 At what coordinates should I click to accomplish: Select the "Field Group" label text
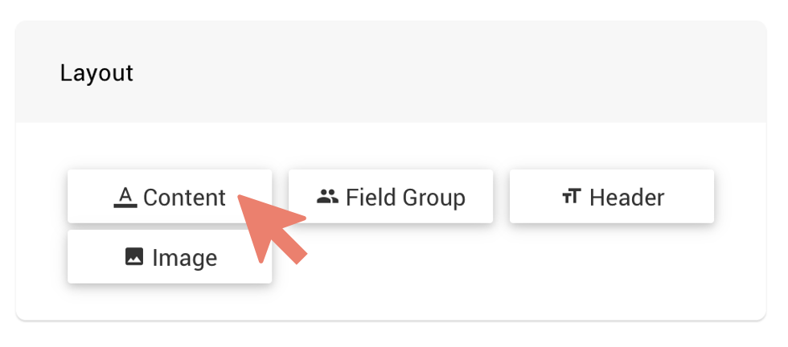405,198
